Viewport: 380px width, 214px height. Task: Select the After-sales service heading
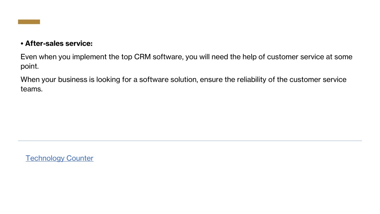(59, 43)
